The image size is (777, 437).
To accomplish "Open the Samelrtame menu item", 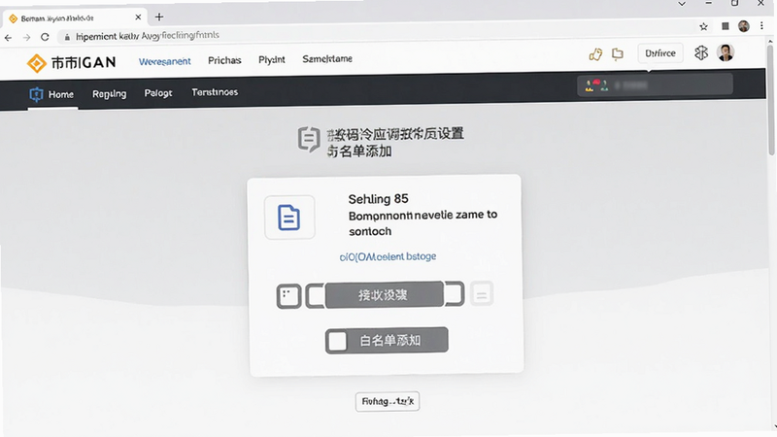I will [x=327, y=58].
